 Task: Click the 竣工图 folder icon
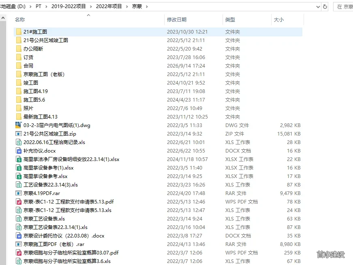pyautogui.click(x=19, y=83)
